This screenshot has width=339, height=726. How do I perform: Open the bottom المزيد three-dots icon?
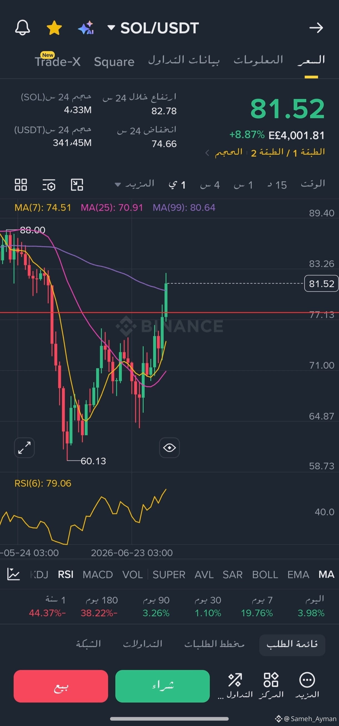pyautogui.click(x=307, y=686)
